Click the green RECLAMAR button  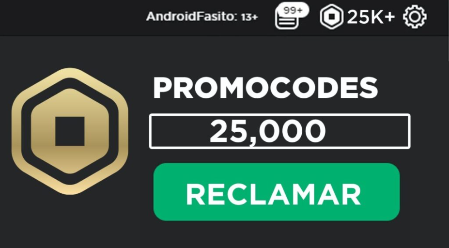[277, 192]
